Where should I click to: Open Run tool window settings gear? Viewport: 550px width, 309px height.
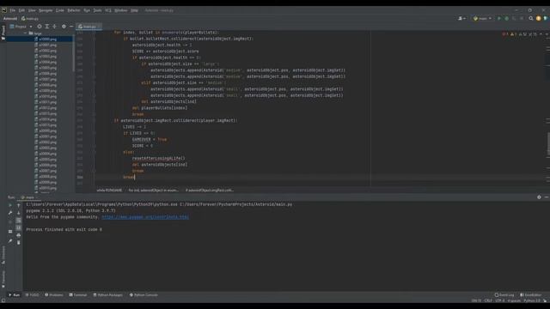click(539, 197)
